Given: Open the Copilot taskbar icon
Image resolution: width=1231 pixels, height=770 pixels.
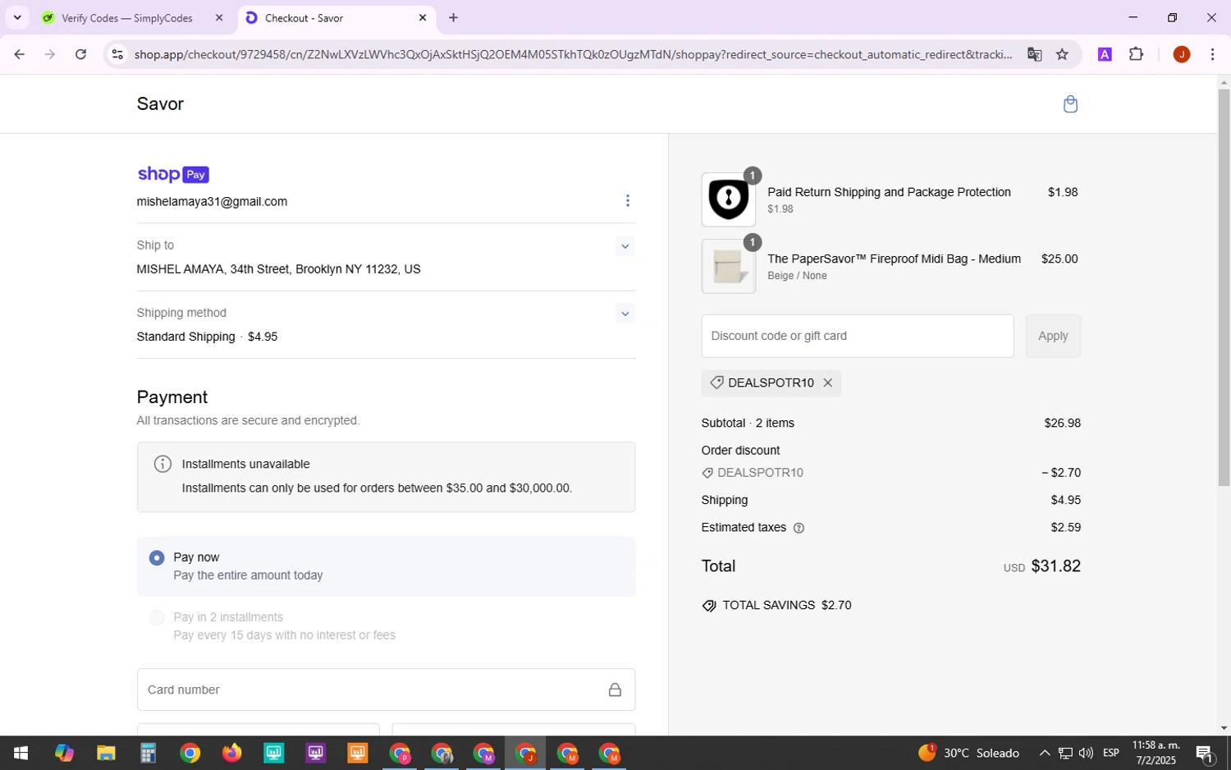Looking at the screenshot, I should coord(64,753).
